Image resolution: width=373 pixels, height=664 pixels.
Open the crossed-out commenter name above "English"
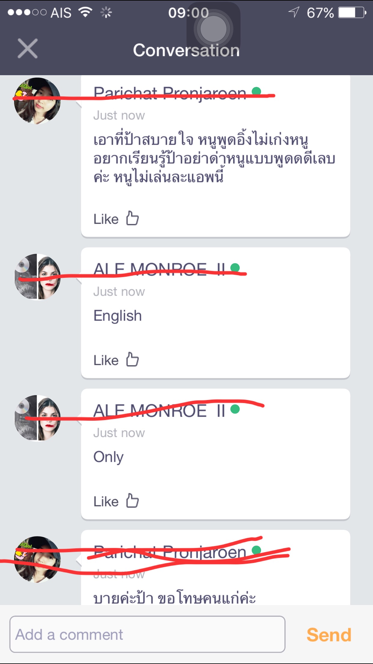pyautogui.click(x=159, y=269)
